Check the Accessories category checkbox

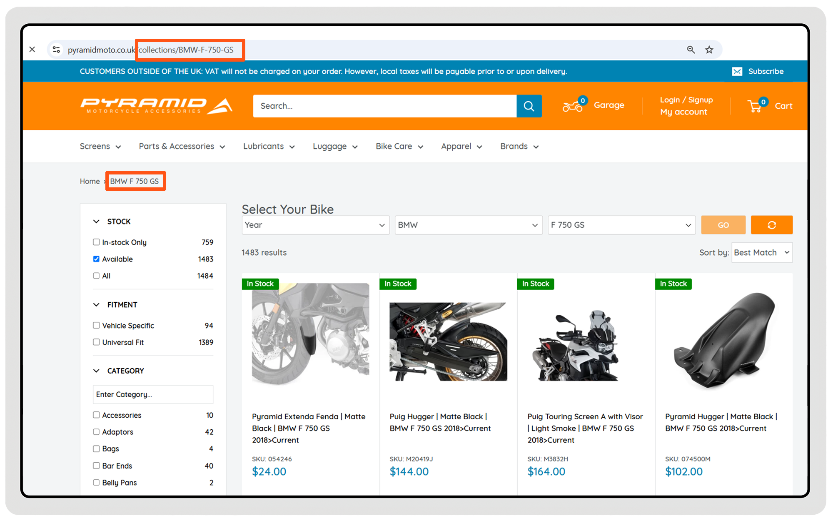point(96,415)
